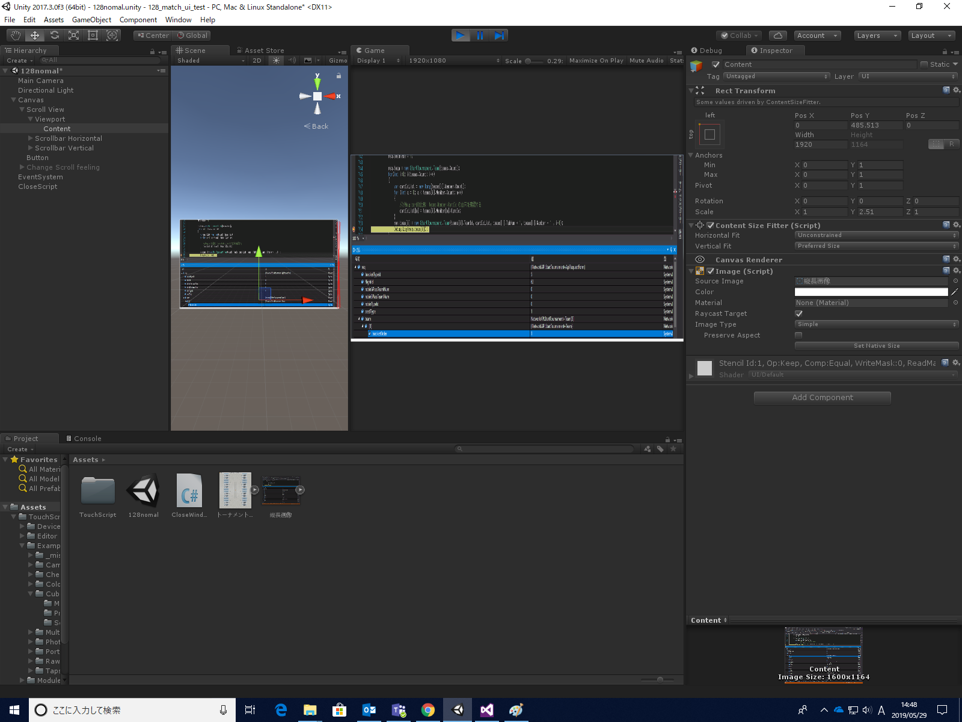
Task: Select the Scale tool
Action: [73, 35]
